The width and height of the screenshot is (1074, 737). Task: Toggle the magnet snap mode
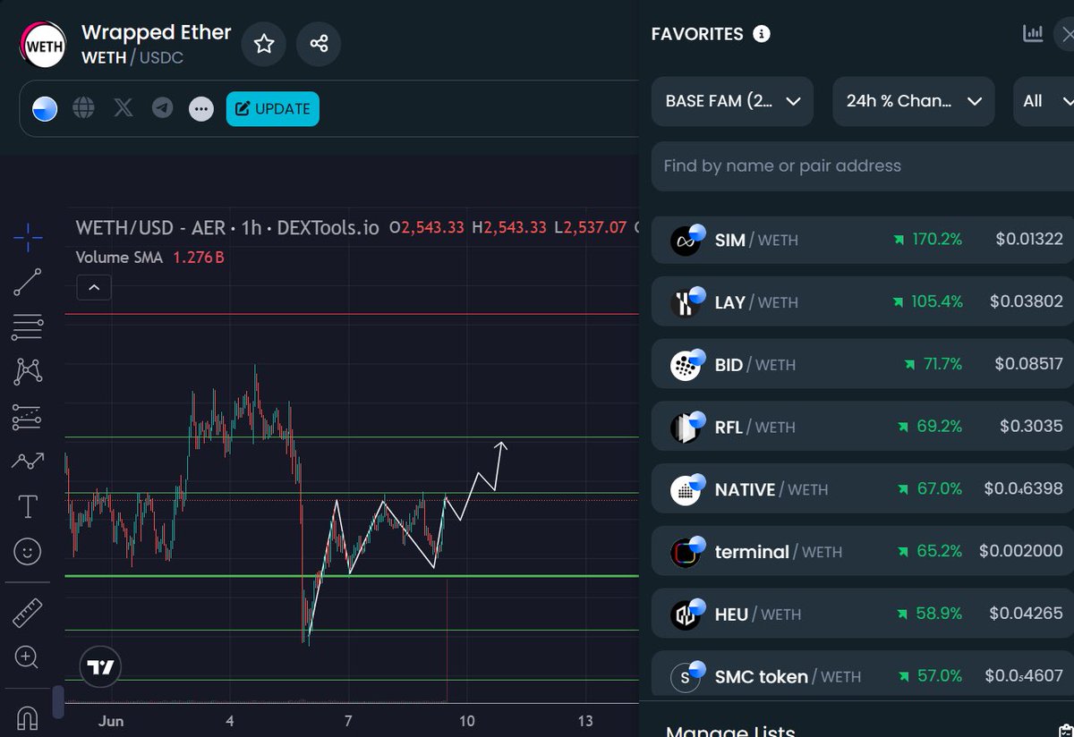pyautogui.click(x=28, y=718)
